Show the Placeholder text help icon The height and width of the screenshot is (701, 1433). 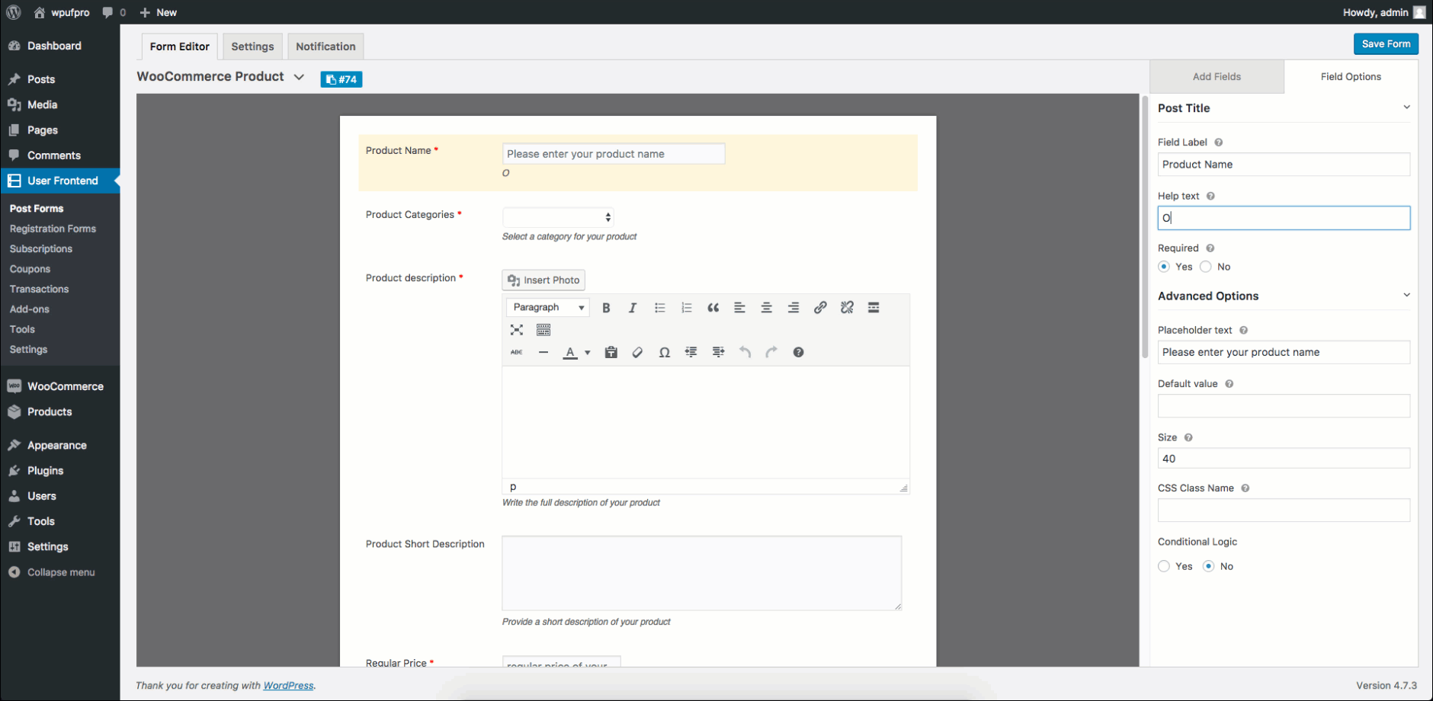click(x=1243, y=330)
